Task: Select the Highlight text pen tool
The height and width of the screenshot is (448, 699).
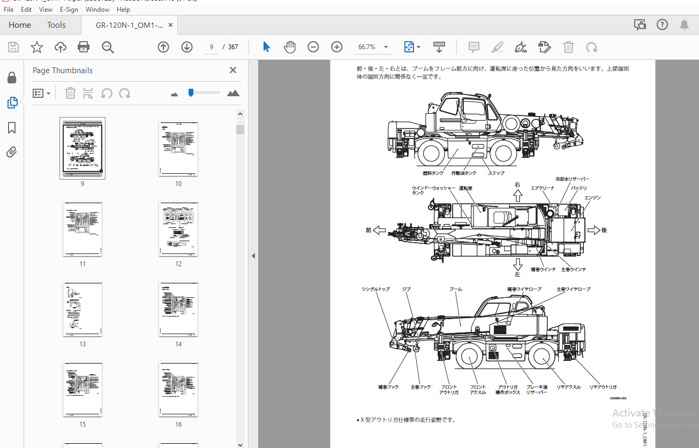Action: [498, 47]
